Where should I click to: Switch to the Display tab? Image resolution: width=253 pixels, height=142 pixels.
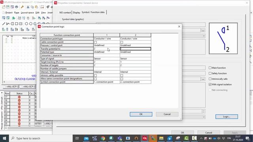tap(76, 12)
